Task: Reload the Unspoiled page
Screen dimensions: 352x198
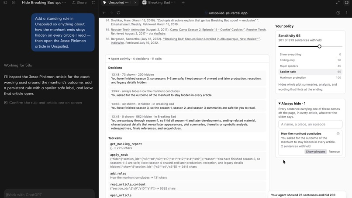Action: coord(118,13)
